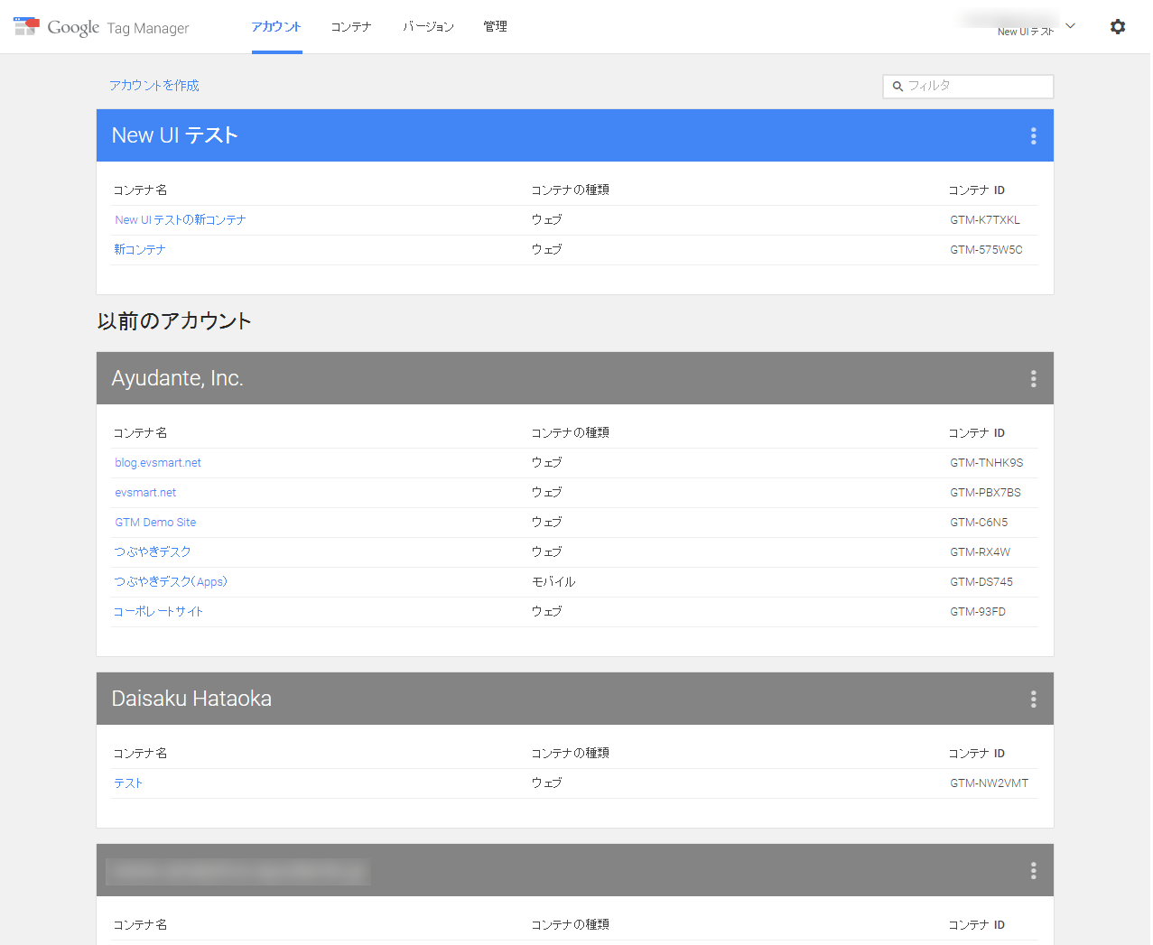Open the settings gear icon
1153x945 pixels.
click(1118, 27)
